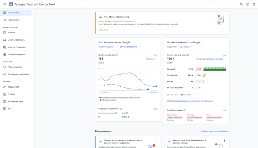Click the Notifications bell icon in sidebar
Image resolution: width=258 pixels, height=148 pixels.
click(x=5, y=20)
